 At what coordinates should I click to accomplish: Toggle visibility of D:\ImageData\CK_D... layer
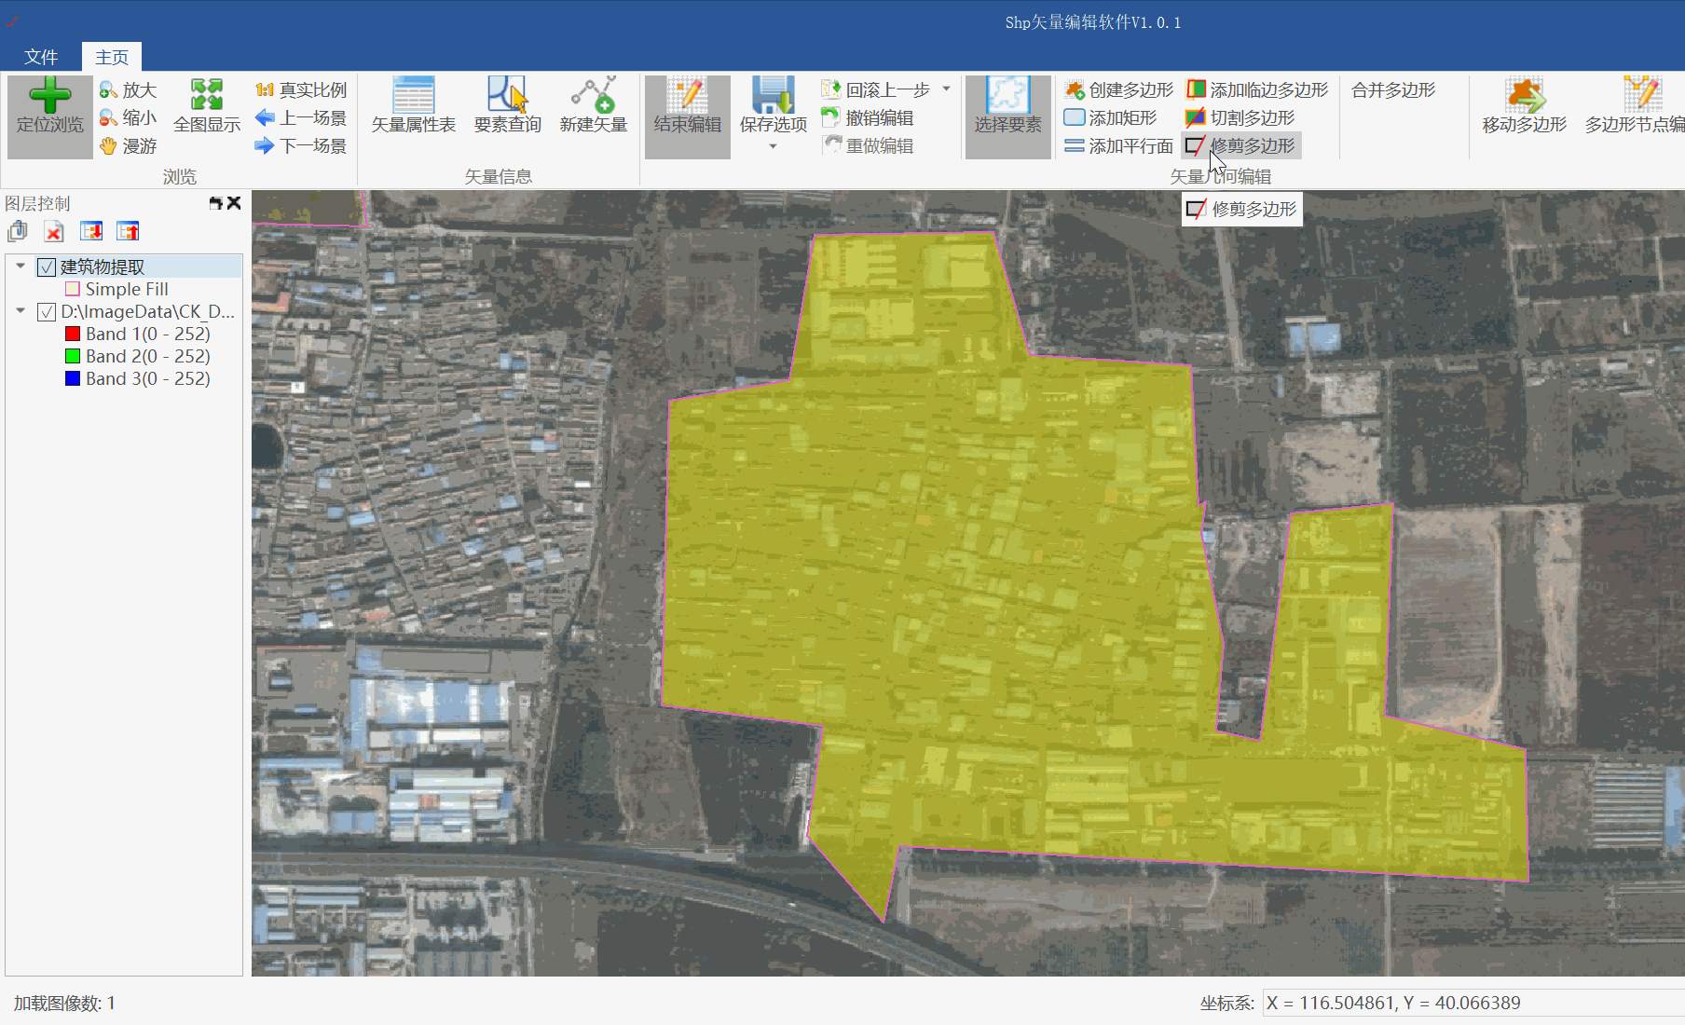click(47, 312)
